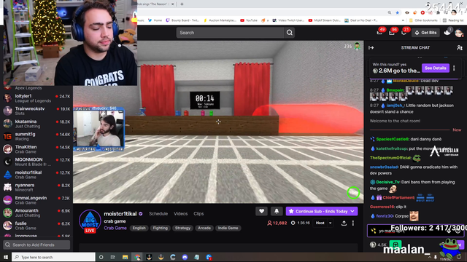Open TinaKitten channel in sidebar
The height and width of the screenshot is (262, 467).
tap(36, 149)
